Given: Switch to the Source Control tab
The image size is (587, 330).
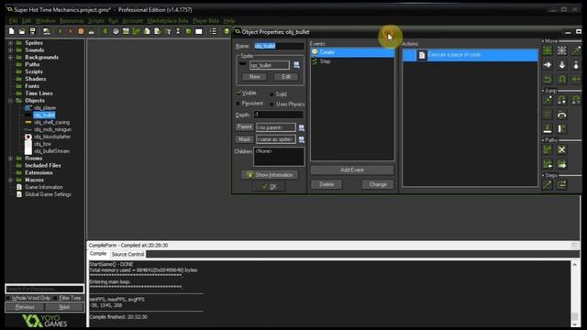Looking at the screenshot, I should [x=127, y=254].
